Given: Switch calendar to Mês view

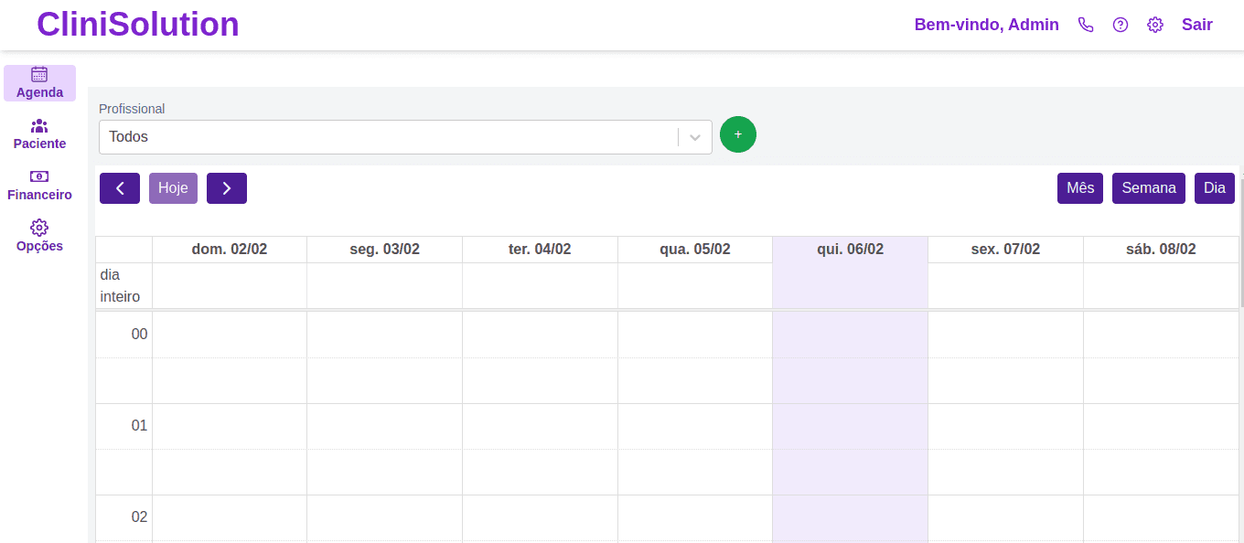Looking at the screenshot, I should coord(1080,188).
